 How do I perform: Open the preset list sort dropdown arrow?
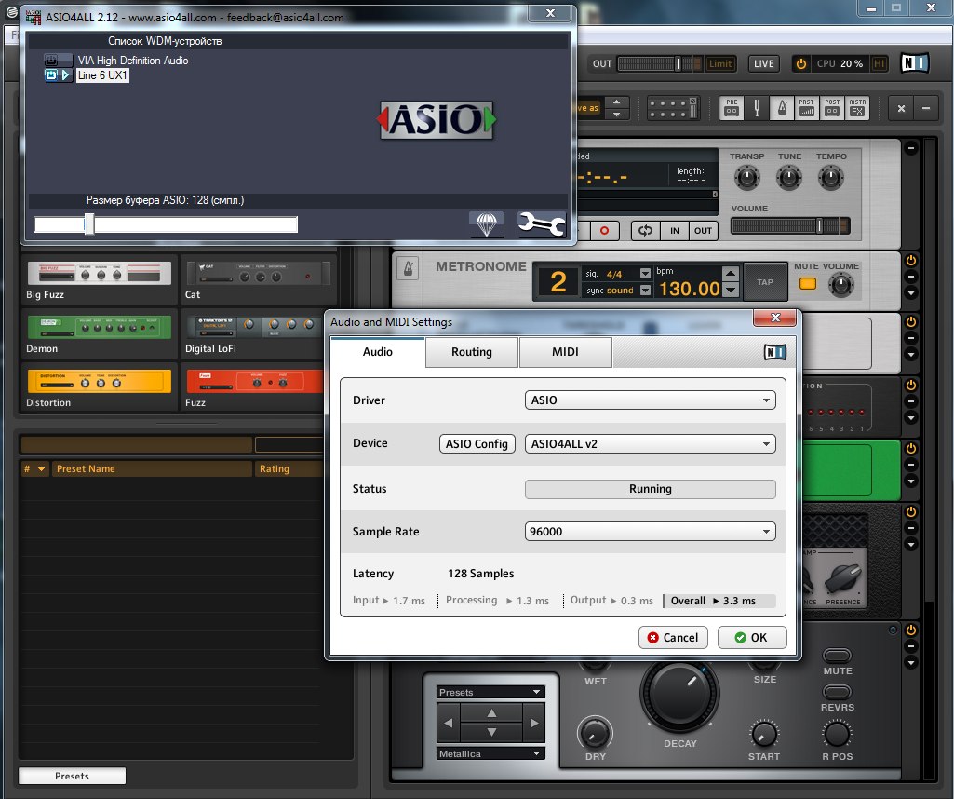[41, 468]
